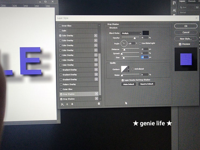This screenshot has height=150, width=200.
Task: Enable the Anti-aliased checkbox
Action: point(133,69)
